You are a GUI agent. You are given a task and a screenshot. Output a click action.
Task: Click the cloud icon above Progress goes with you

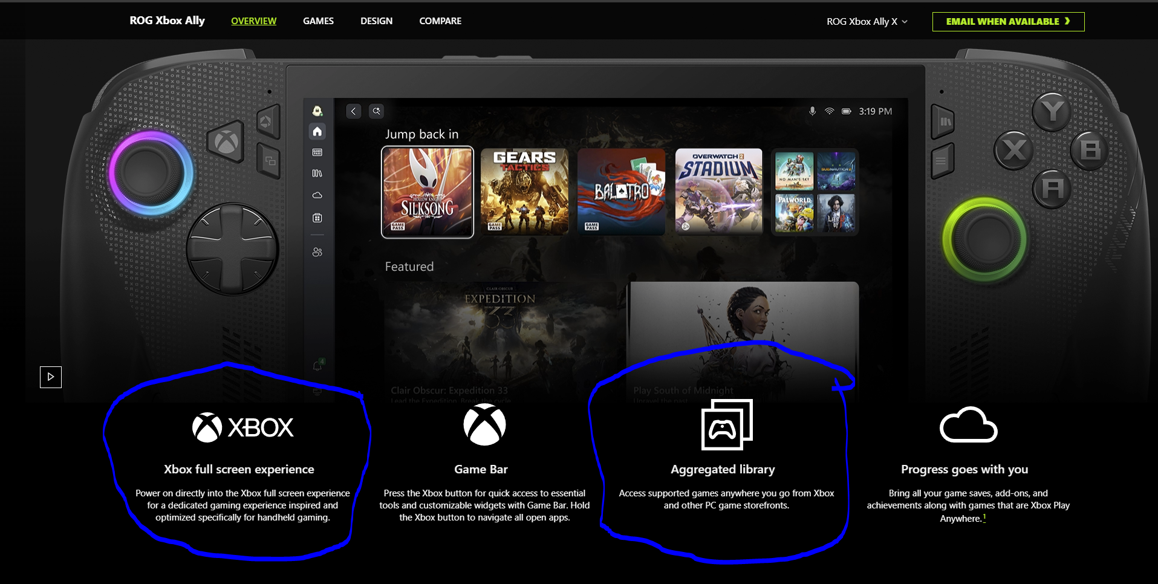(968, 425)
